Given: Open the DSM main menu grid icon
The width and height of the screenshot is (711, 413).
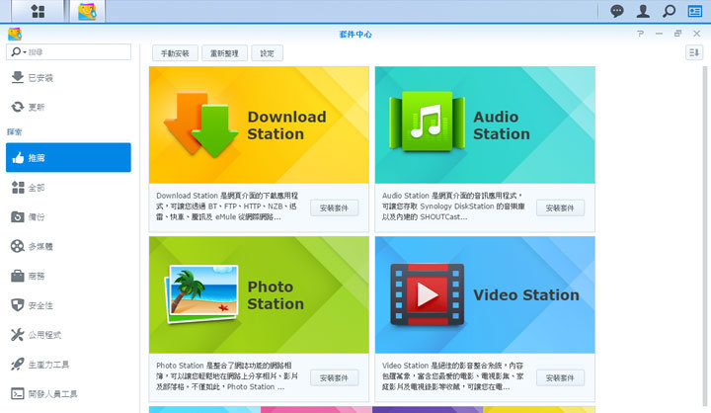Looking at the screenshot, I should pyautogui.click(x=37, y=12).
